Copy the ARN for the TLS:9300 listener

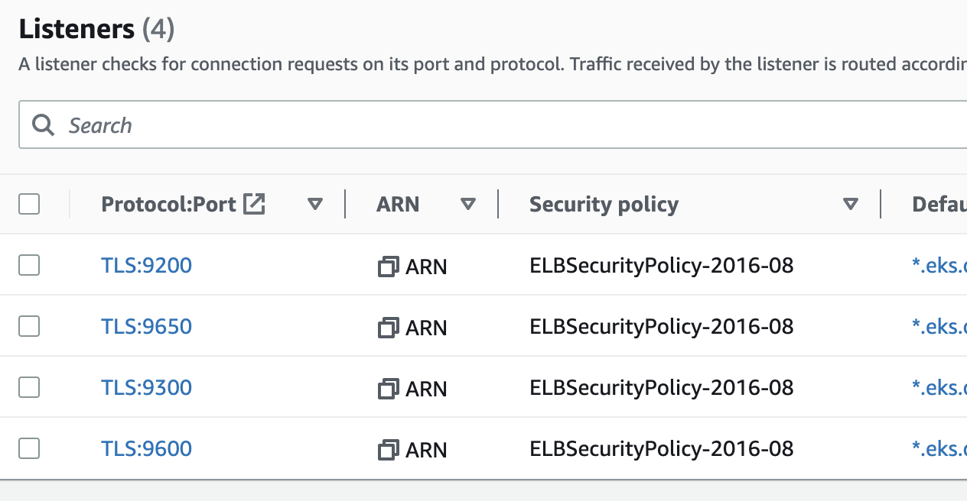(x=390, y=388)
